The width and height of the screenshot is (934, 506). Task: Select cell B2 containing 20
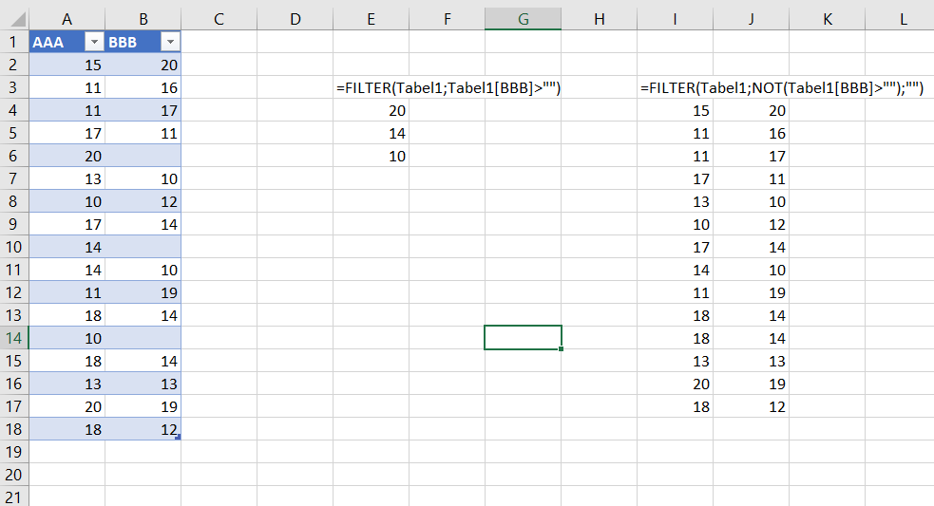(x=143, y=65)
